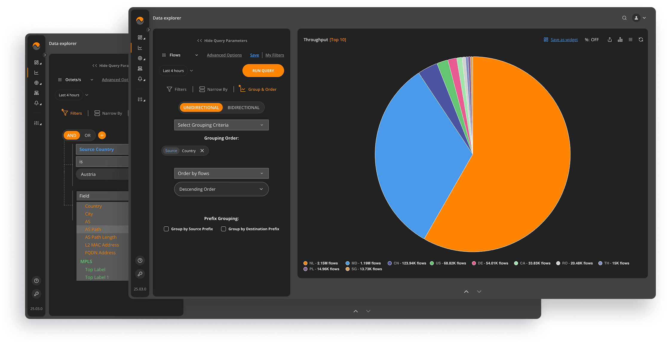The image size is (669, 344).
Task: Click RUN QUERY button
Action: 263,71
